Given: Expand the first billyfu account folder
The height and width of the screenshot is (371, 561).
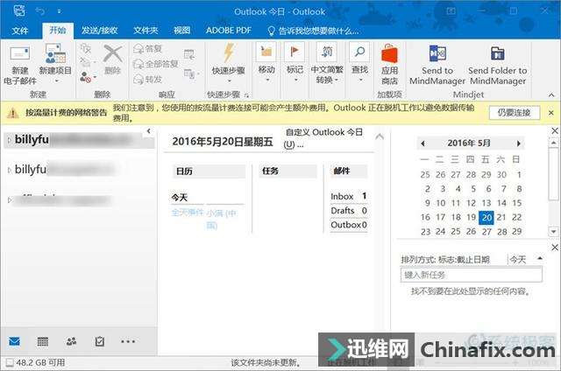Looking at the screenshot, I should click(x=10, y=140).
